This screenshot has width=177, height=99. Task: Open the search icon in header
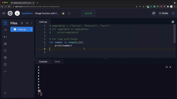coord(173,13)
